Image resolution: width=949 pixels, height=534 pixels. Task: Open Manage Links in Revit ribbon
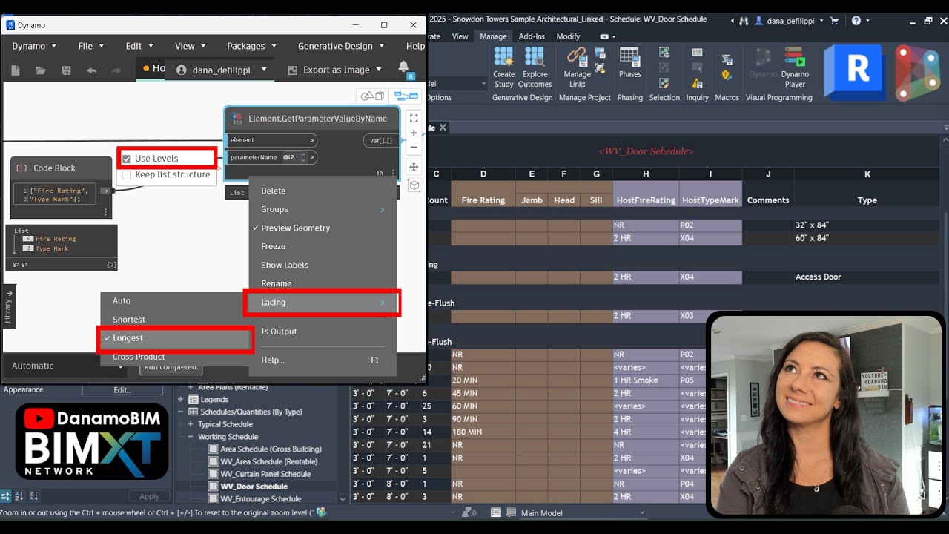(x=577, y=67)
